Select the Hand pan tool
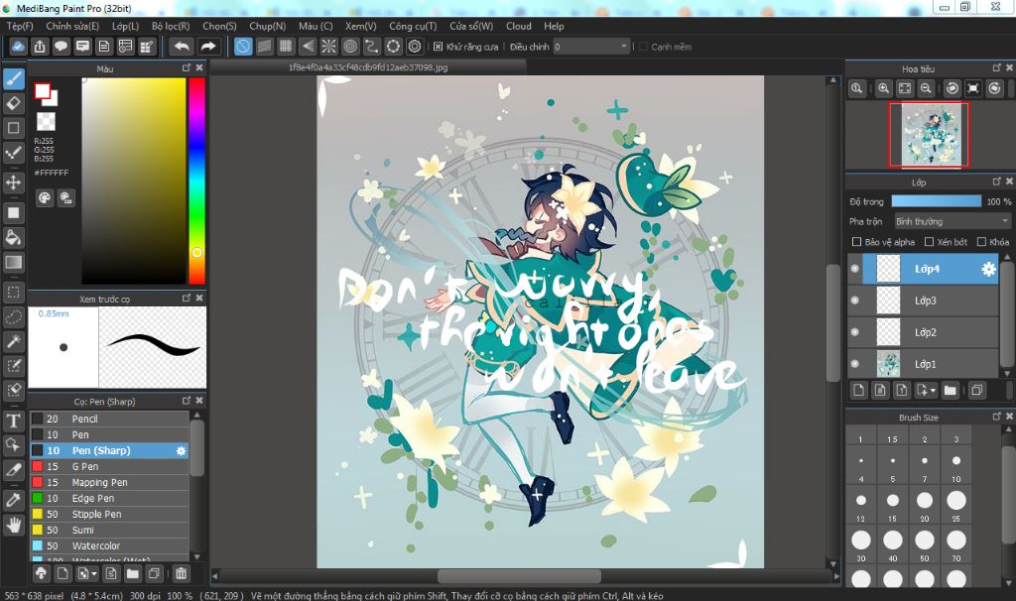This screenshot has width=1016, height=601. coord(14,524)
